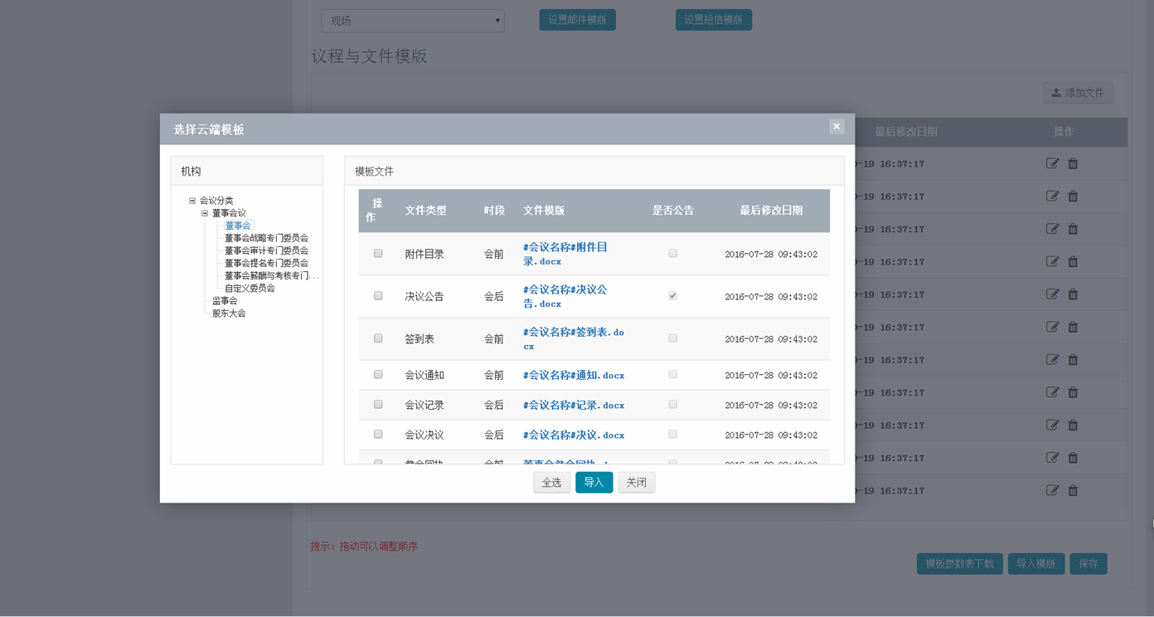Toggle 是否公告 checkbox in 签到表 row
The width and height of the screenshot is (1154, 617).
pos(673,338)
